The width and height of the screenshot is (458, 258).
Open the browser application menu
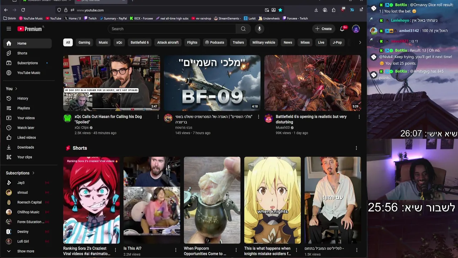(361, 10)
